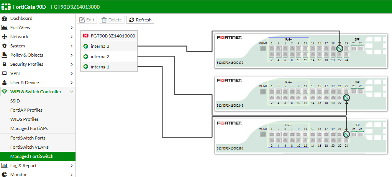392x177 pixels.
Task: Click the User & Device person icon
Action: point(4,83)
